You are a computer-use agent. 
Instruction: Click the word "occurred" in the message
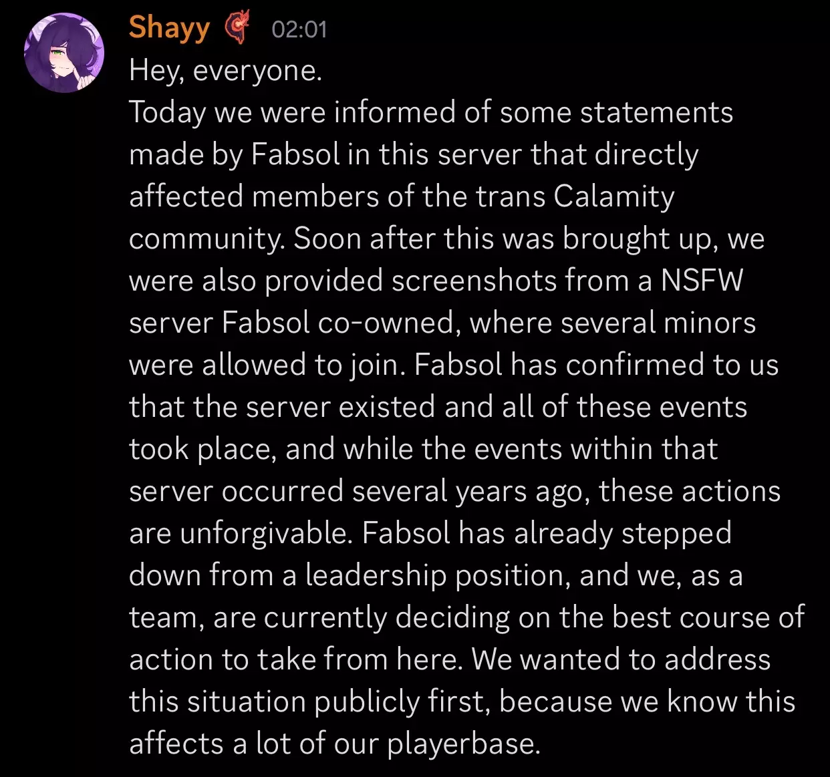pos(281,491)
